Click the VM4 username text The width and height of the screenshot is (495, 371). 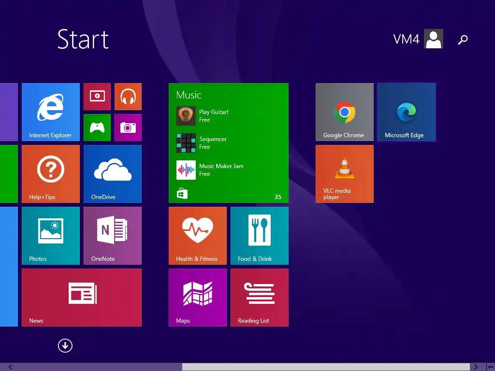pos(406,39)
